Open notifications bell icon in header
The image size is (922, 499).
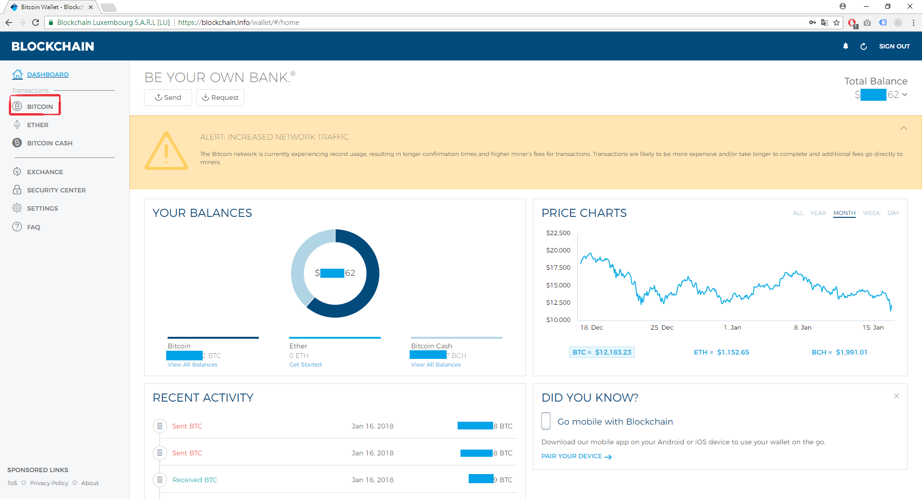tap(846, 46)
